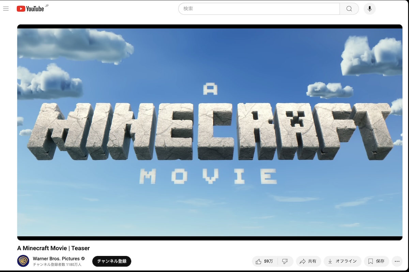Share the video via 共有 button
Image resolution: width=409 pixels, height=272 pixels.
click(x=308, y=261)
